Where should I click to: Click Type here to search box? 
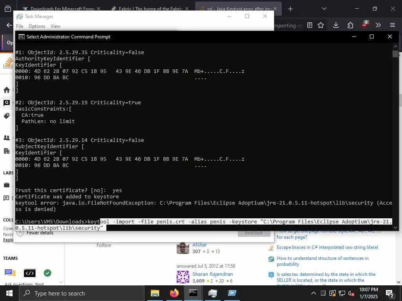pyautogui.click(x=82, y=293)
